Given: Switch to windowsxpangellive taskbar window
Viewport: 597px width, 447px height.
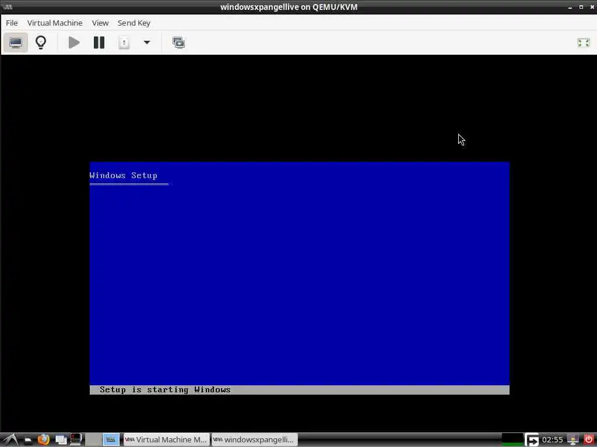Looking at the screenshot, I should coord(254,440).
